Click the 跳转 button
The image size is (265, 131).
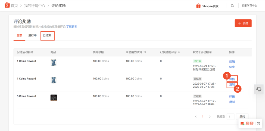click(x=242, y=117)
